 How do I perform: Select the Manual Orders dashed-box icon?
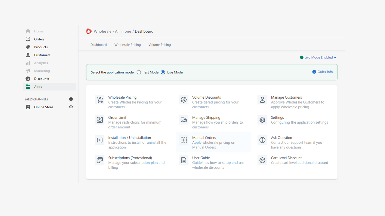184,140
